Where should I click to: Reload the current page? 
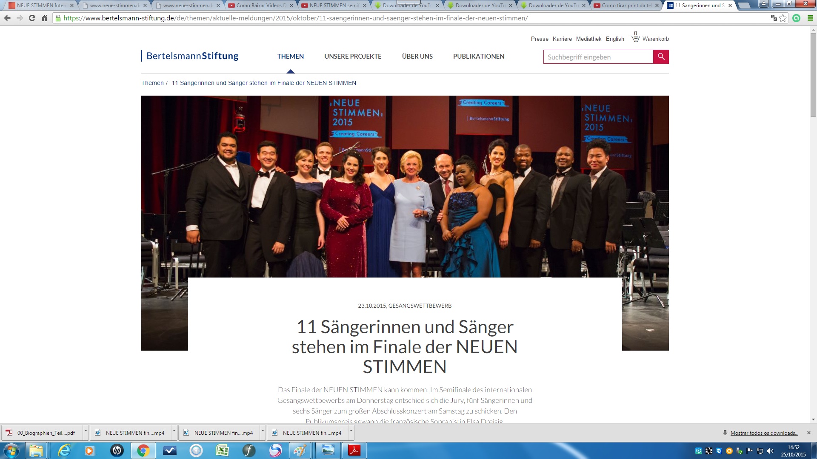tap(32, 18)
